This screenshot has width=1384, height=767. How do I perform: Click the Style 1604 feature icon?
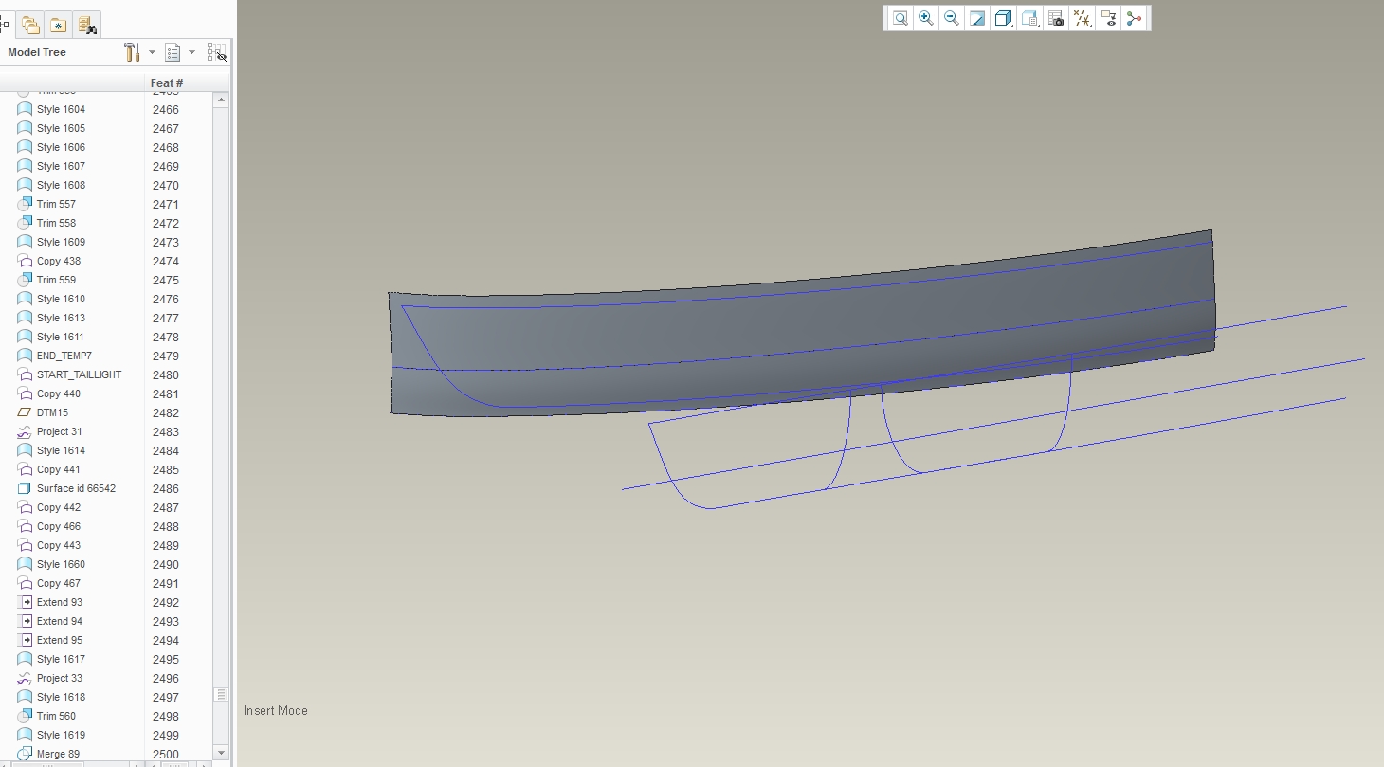tap(25, 109)
